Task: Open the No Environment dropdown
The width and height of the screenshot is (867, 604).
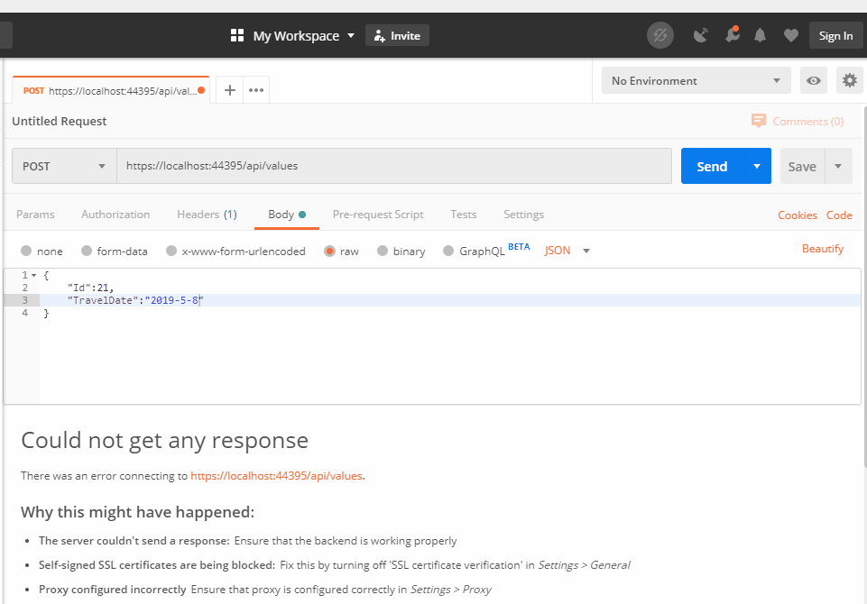Action: pos(695,80)
